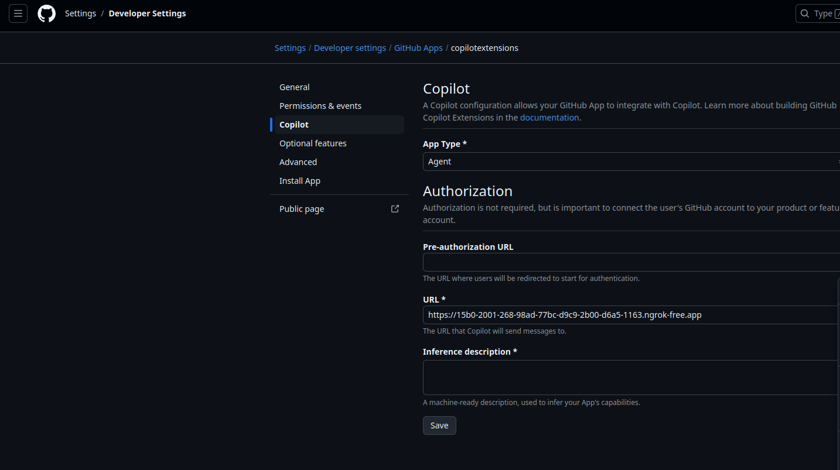Go to Developer settings breadcrumb link
Viewport: 840px width, 470px height.
tap(350, 47)
